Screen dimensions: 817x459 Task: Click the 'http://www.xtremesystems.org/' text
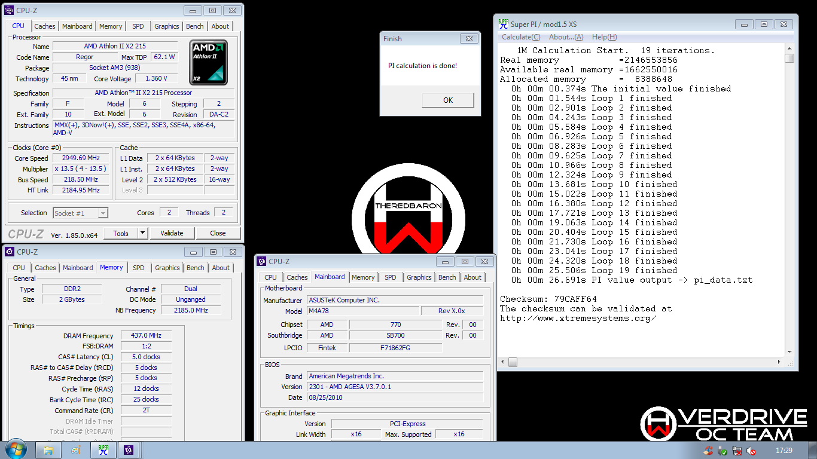coord(578,318)
